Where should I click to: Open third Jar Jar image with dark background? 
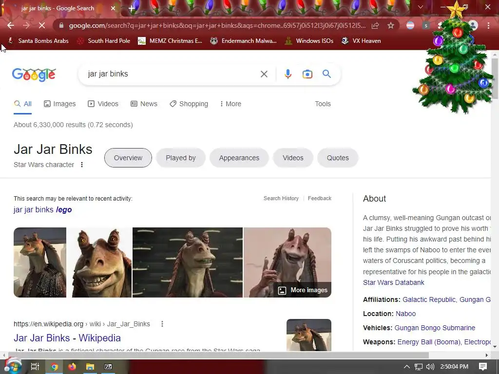[188, 262]
